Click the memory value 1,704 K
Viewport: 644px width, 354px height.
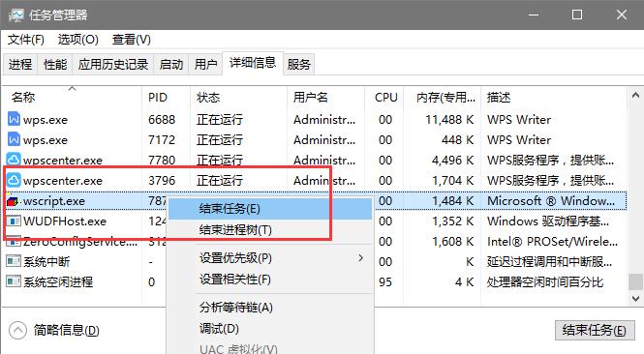click(452, 181)
